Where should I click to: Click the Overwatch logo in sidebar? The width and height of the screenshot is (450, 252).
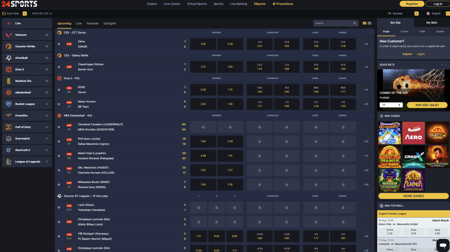pyautogui.click(x=9, y=139)
